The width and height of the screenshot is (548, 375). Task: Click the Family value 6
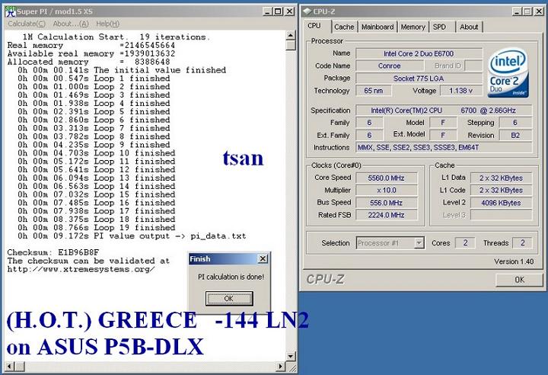tap(369, 123)
